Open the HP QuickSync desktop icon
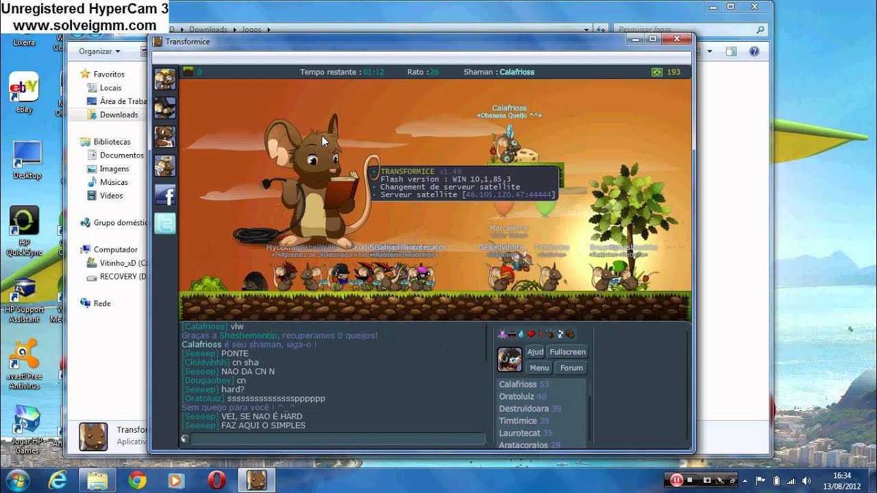The height and width of the screenshot is (493, 877). pos(24,231)
